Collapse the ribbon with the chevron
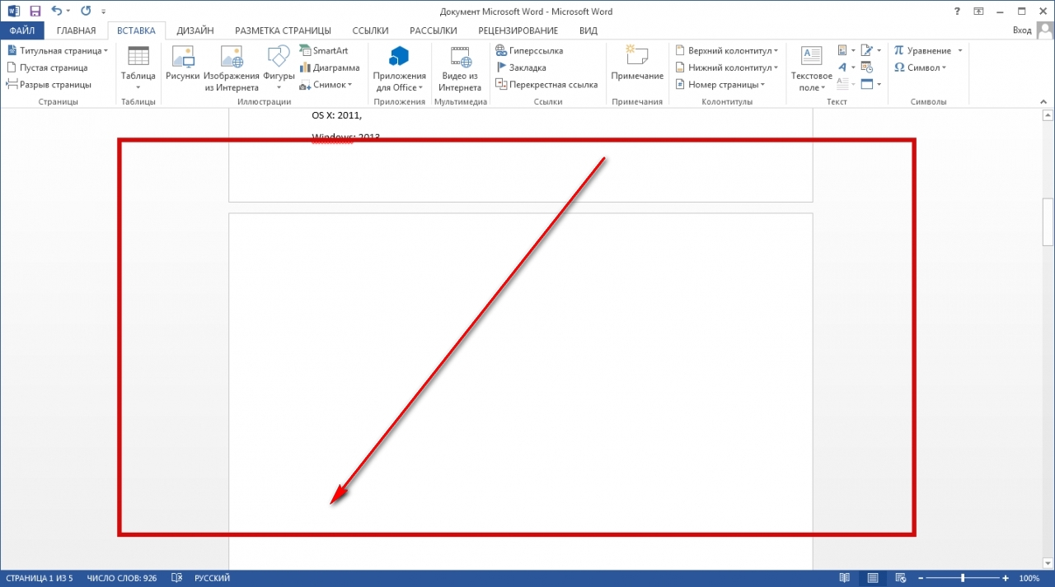 click(1045, 100)
